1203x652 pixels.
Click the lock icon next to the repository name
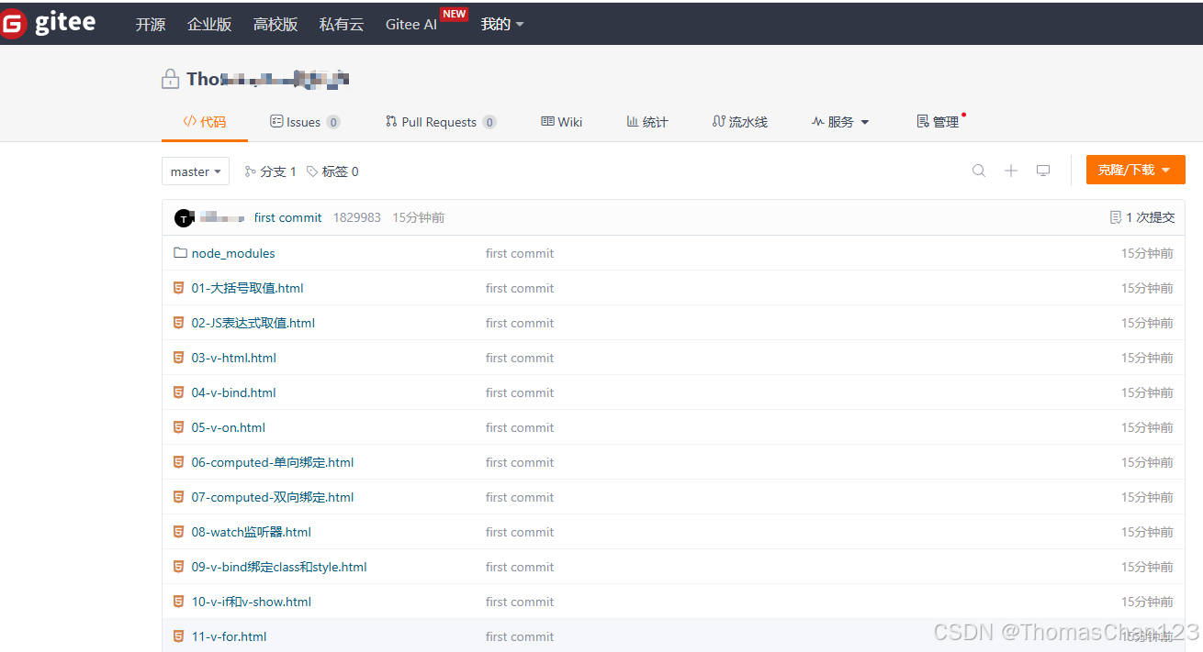170,78
